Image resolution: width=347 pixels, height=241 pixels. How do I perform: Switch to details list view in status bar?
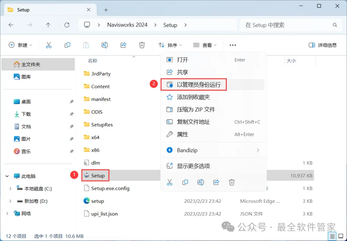[332, 237]
